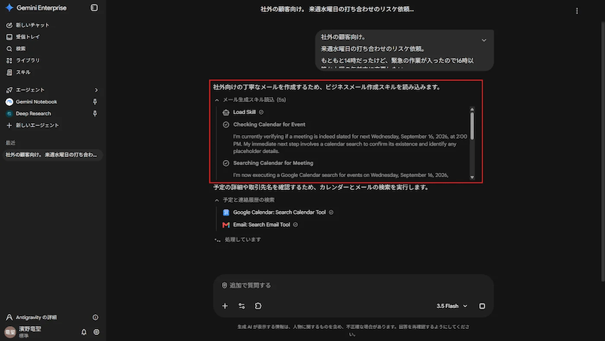Click the skills book icon
Image resolution: width=605 pixels, height=341 pixels.
tap(9, 72)
